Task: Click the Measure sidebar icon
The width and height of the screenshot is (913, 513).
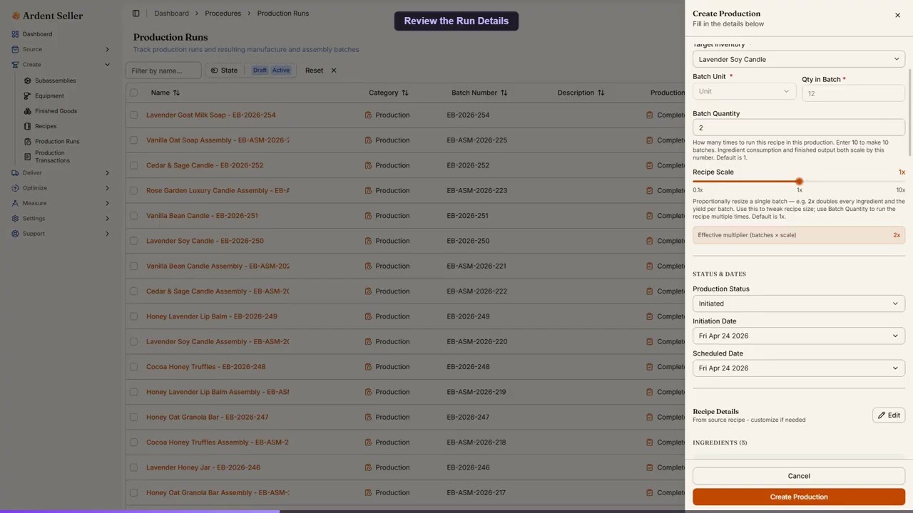Action: coord(15,203)
